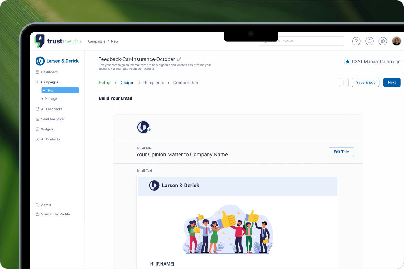404x269 pixels.
Task: Click the Save & Exit button
Action: 365,83
